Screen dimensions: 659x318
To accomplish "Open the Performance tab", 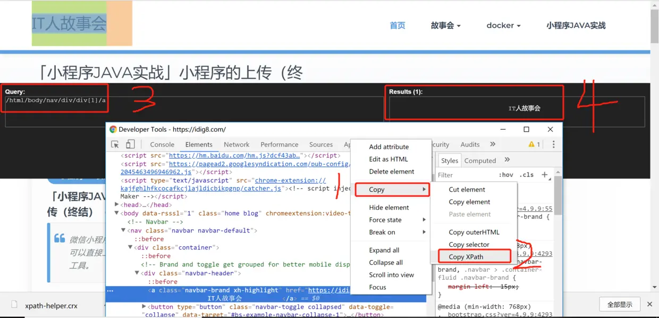I will click(280, 144).
